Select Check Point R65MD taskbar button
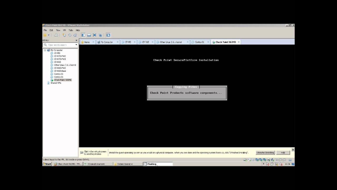 click(x=68, y=164)
